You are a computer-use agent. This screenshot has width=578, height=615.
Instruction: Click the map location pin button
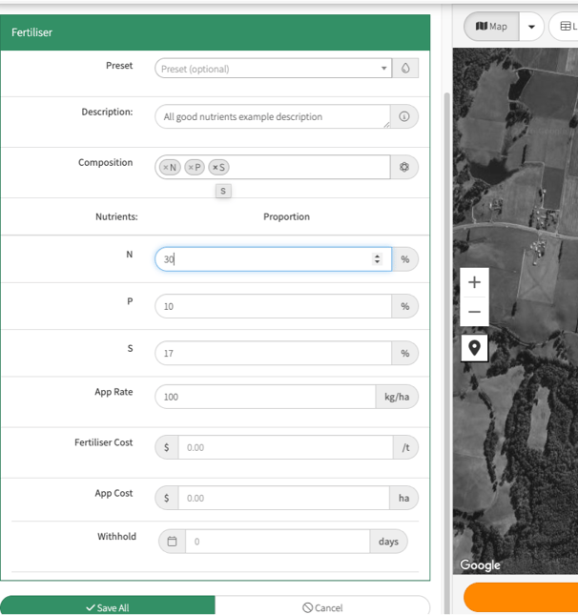474,348
